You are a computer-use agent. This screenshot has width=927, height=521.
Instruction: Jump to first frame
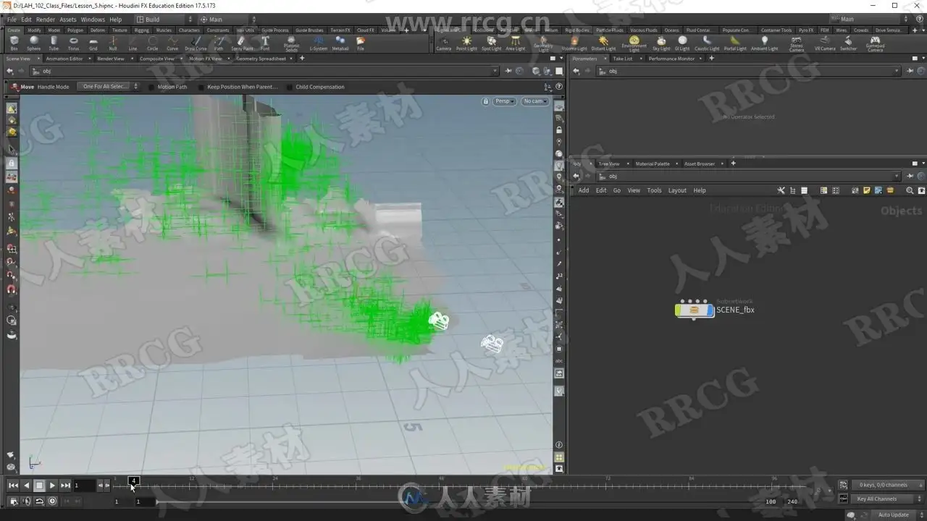point(13,486)
